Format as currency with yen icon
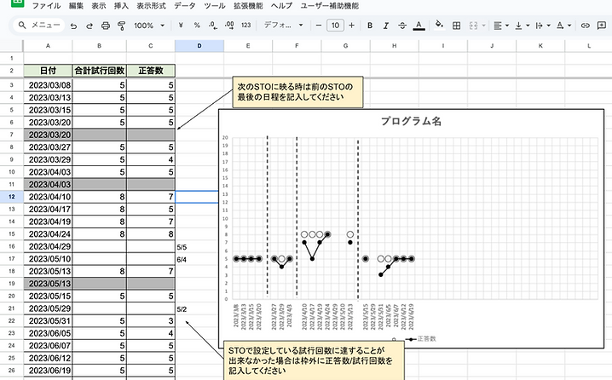This screenshot has height=380, width=612. [x=181, y=26]
